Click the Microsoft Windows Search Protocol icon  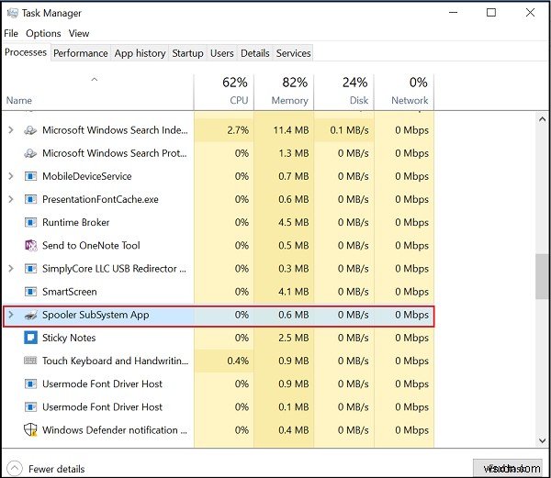pyautogui.click(x=30, y=153)
